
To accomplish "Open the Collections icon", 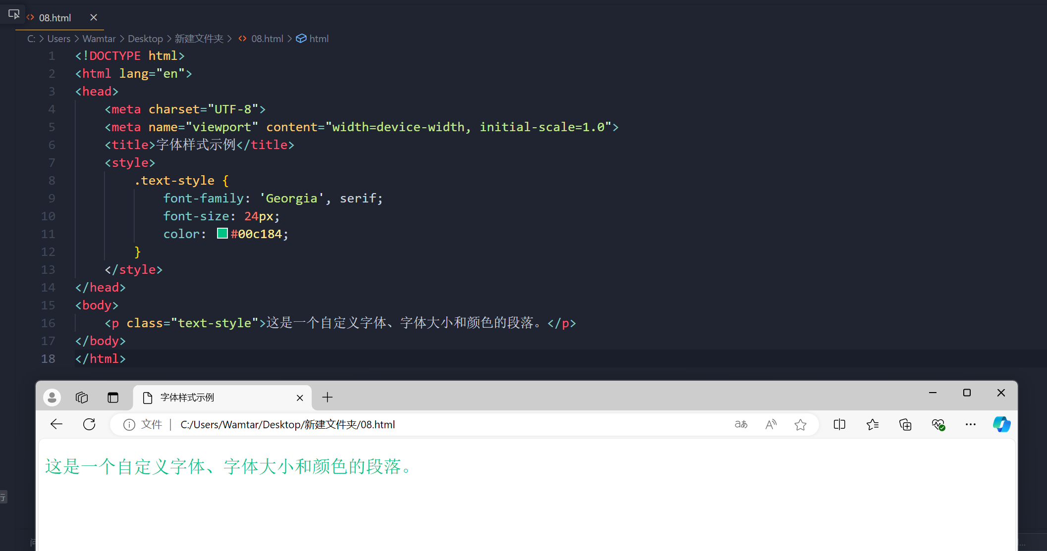I will tap(905, 424).
